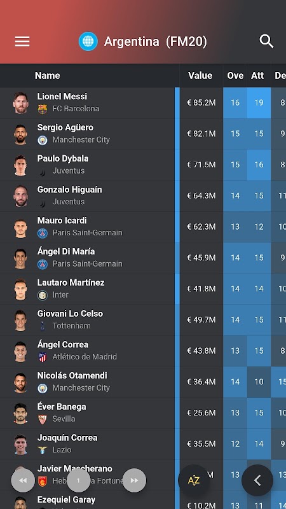The width and height of the screenshot is (286, 509).
Task: Open the hamburger navigation menu
Action: 22,41
